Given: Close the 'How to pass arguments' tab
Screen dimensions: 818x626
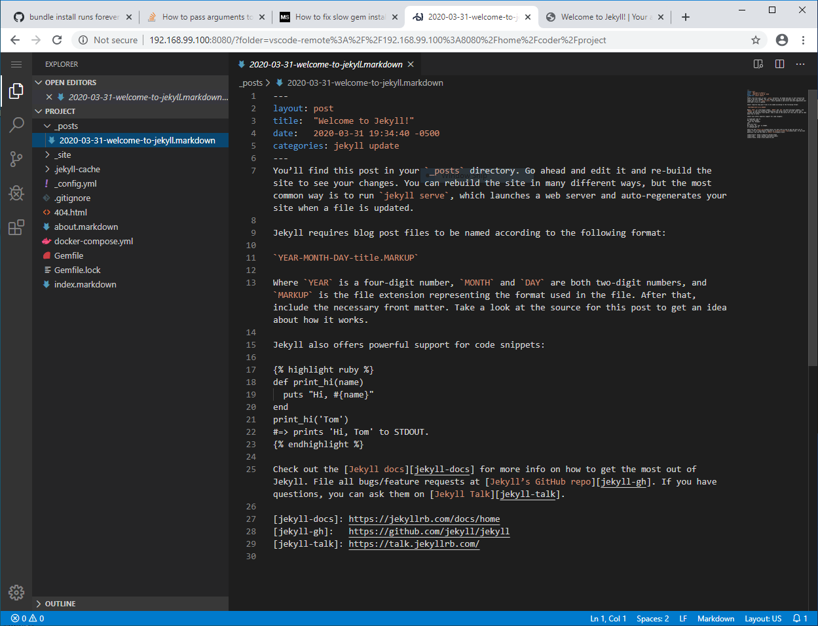Looking at the screenshot, I should pos(262,17).
